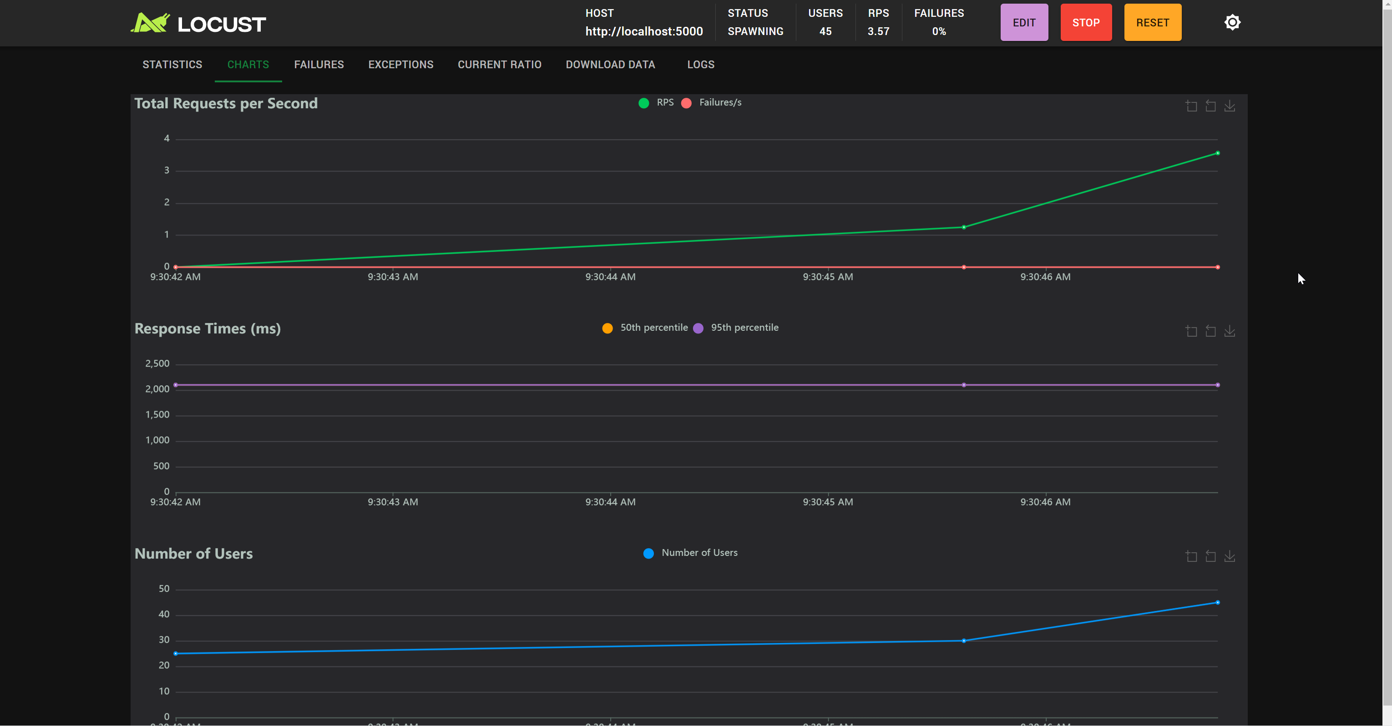Image resolution: width=1392 pixels, height=726 pixels.
Task: Click zoom reset icon on Total Requests chart
Action: tap(1210, 106)
